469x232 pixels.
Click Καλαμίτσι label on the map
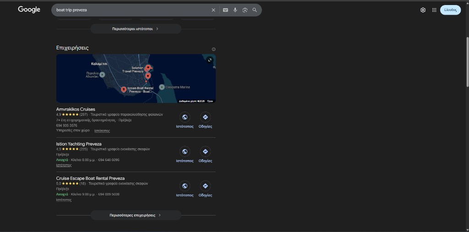pyautogui.click(x=99, y=64)
